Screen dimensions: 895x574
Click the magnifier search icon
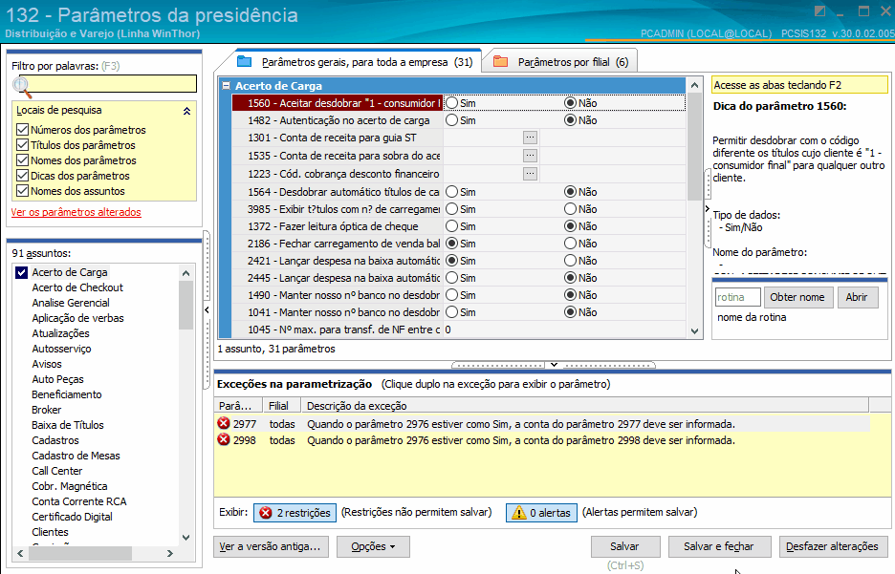(x=22, y=87)
